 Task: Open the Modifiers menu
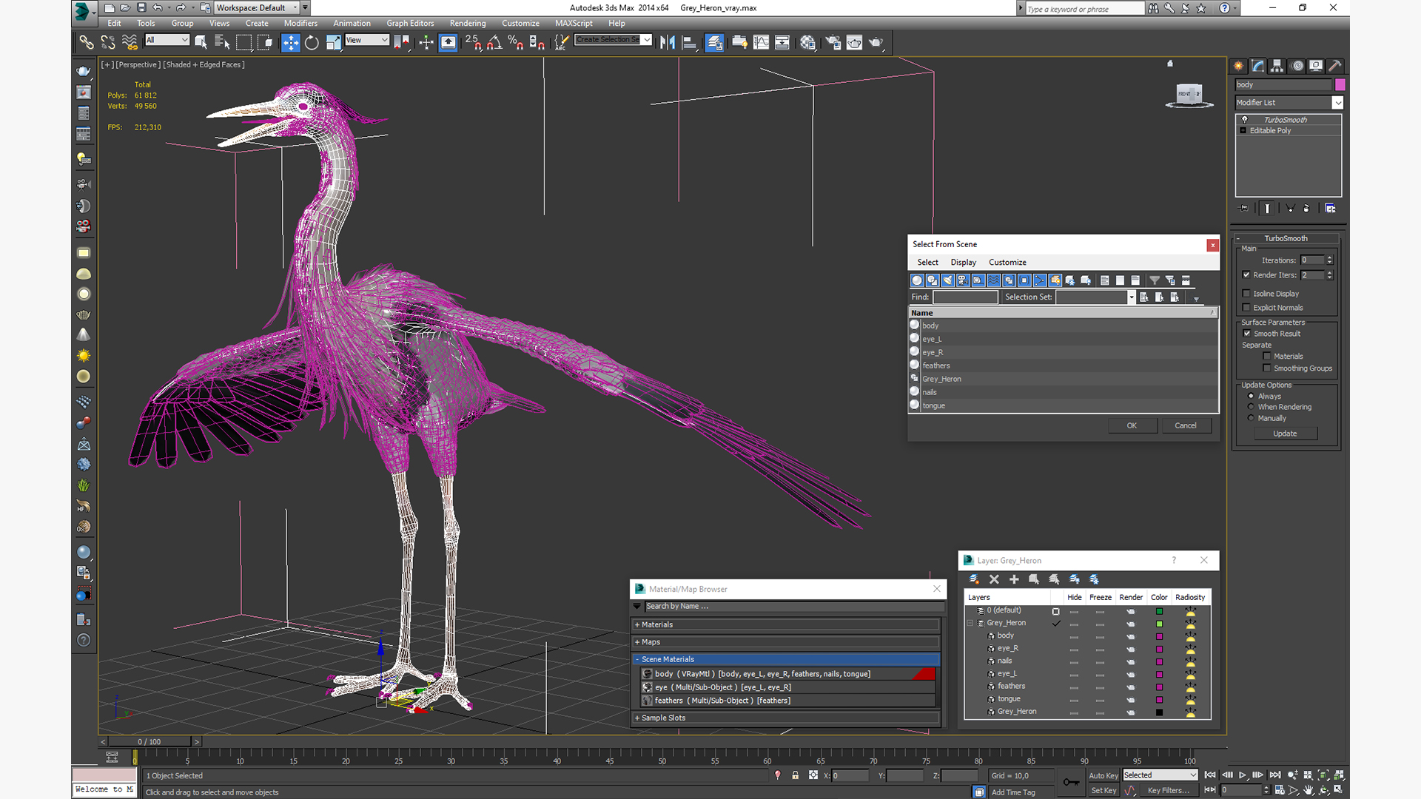click(x=300, y=23)
